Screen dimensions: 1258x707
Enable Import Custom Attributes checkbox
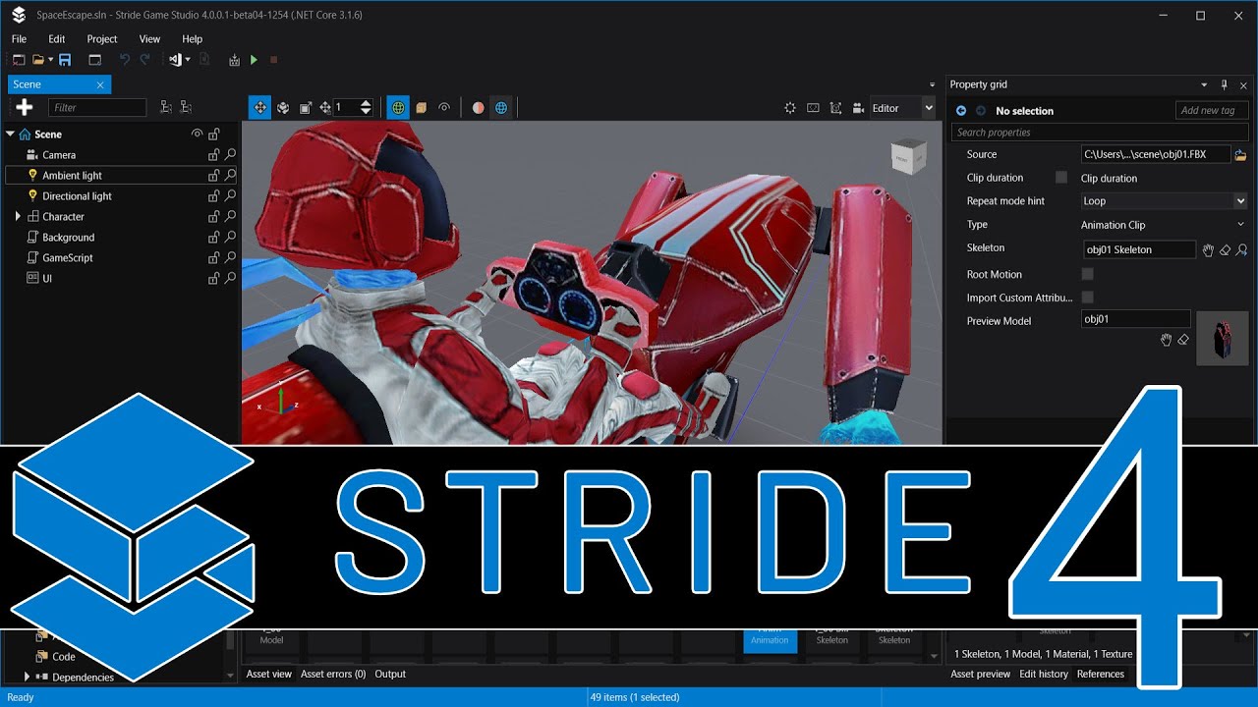coord(1087,297)
